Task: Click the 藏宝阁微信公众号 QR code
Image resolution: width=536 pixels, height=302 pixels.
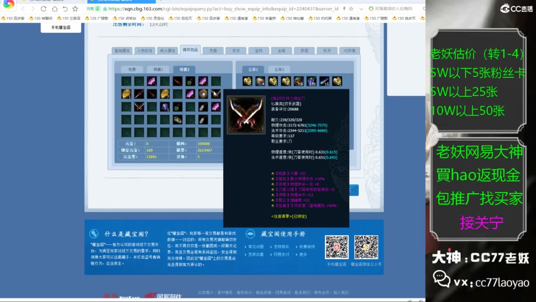Action: [366, 247]
